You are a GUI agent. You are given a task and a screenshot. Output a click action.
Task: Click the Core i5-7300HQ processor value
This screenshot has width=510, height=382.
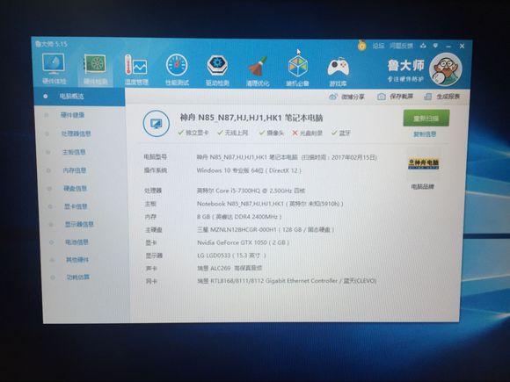(251, 191)
